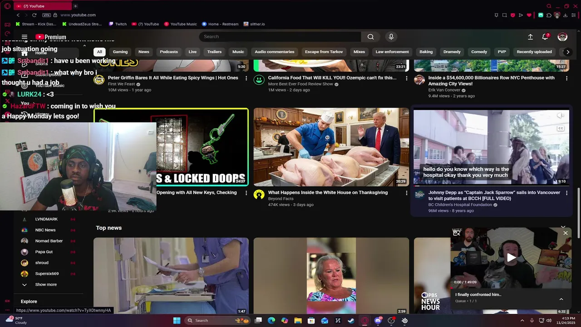Open Erik Van Conover channel link
The width and height of the screenshot is (581, 327).
click(x=444, y=90)
